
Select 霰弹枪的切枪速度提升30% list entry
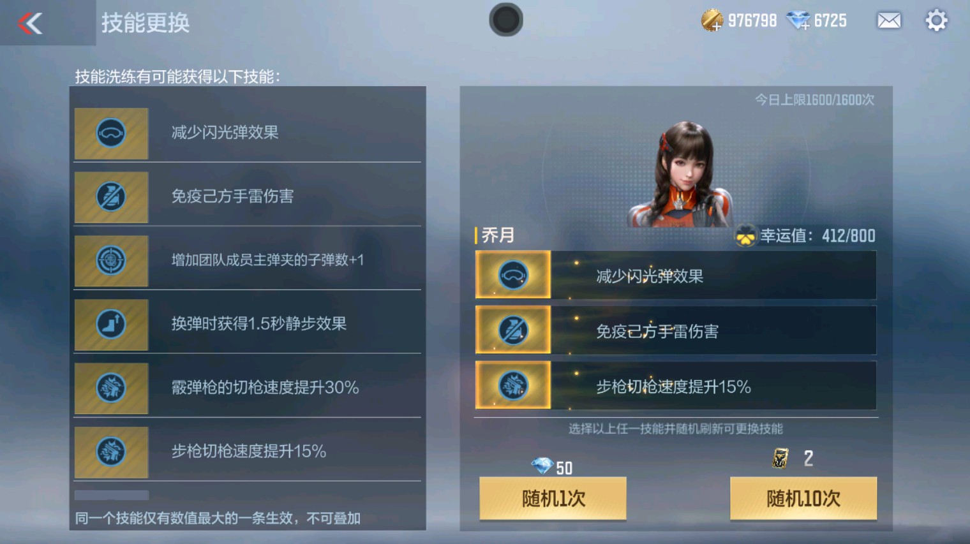pos(248,388)
